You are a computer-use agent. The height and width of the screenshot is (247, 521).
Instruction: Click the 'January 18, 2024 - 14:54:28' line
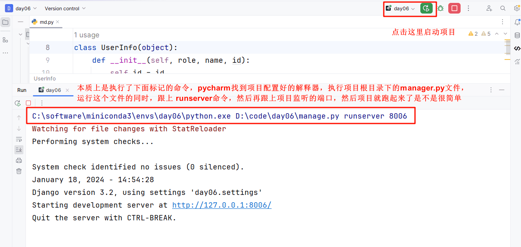click(x=93, y=180)
